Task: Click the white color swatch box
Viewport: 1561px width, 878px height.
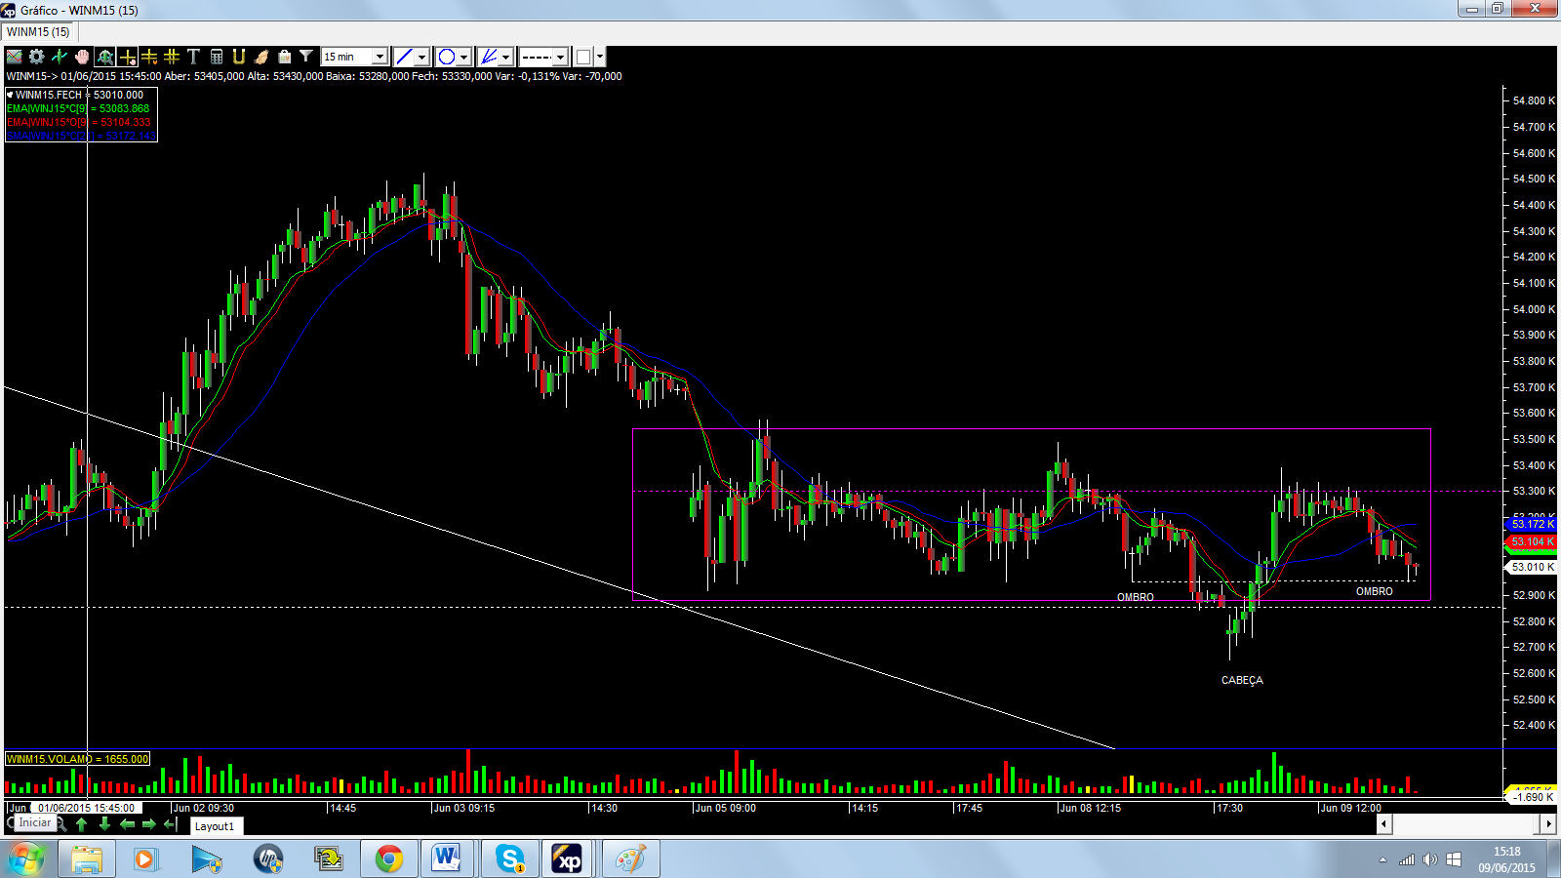Action: tap(583, 57)
